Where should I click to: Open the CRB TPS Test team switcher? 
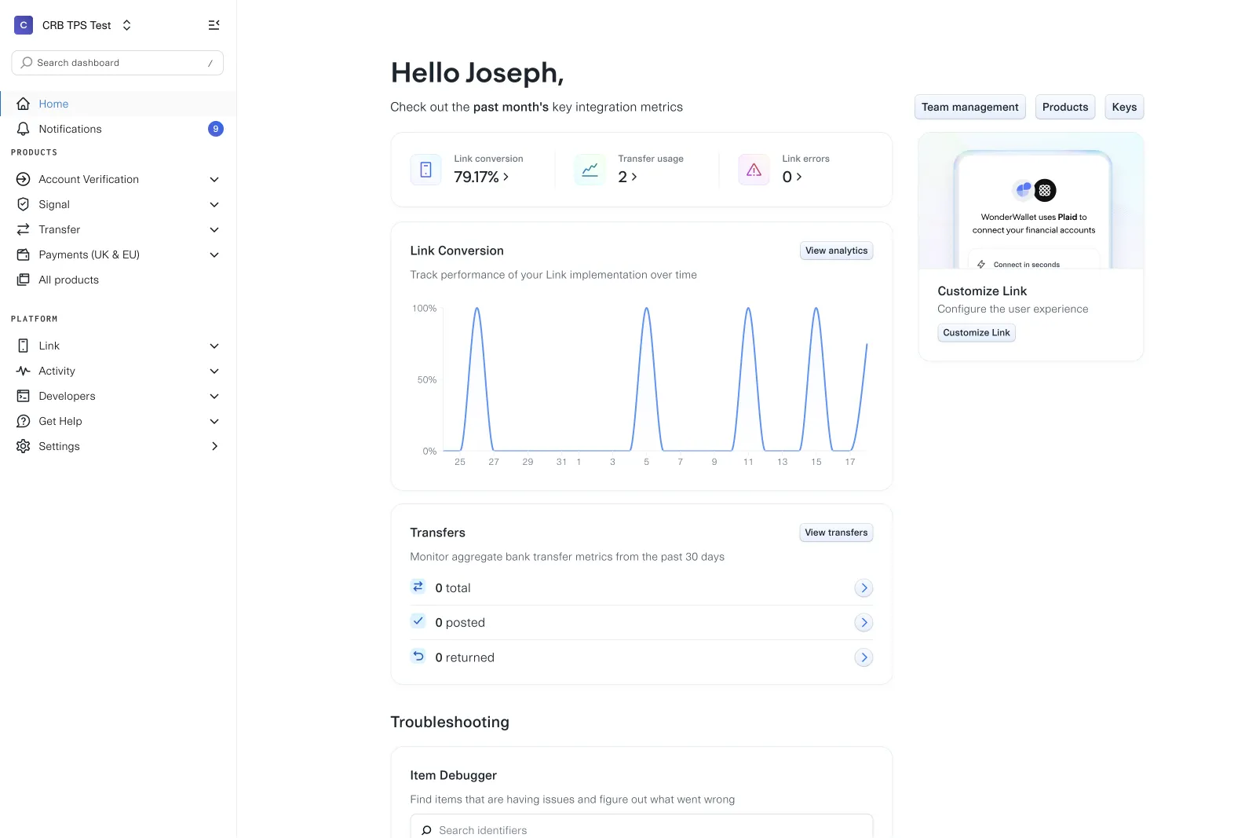(x=74, y=25)
